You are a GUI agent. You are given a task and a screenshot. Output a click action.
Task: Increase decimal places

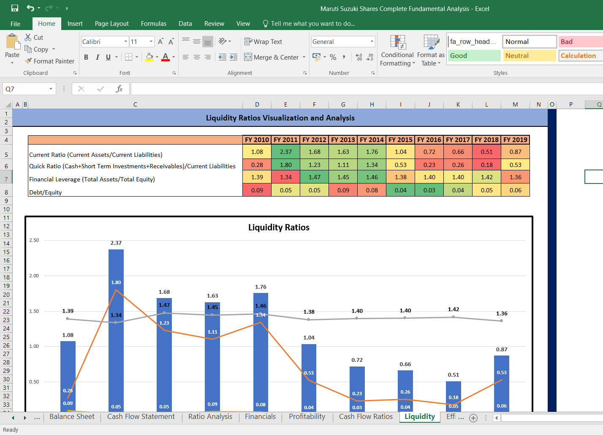click(359, 57)
